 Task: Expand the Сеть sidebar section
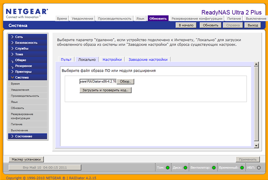[x=27, y=37]
